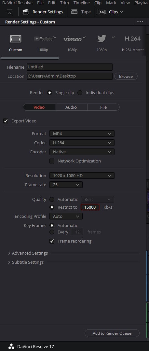Screen dimensions: 149x351
Task: Select Individual clips render option
Action: click(80, 92)
